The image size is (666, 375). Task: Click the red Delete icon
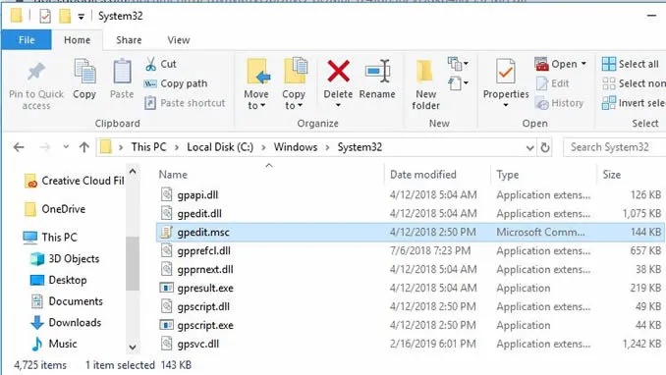click(338, 71)
